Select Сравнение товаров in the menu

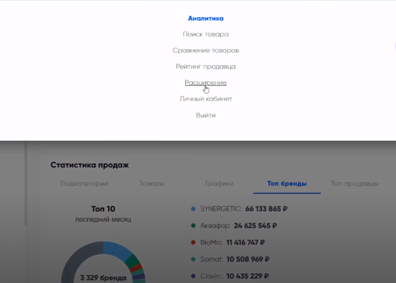coord(205,50)
